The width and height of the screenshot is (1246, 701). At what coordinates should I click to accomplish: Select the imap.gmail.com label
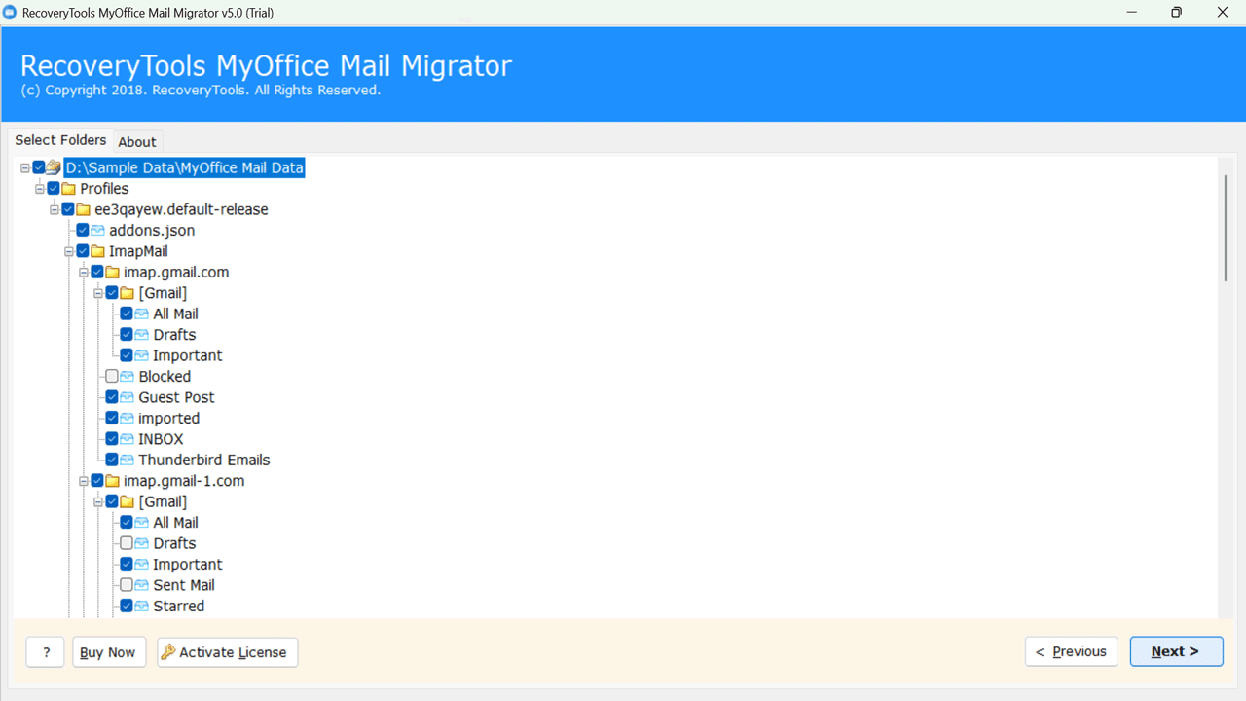tap(176, 273)
